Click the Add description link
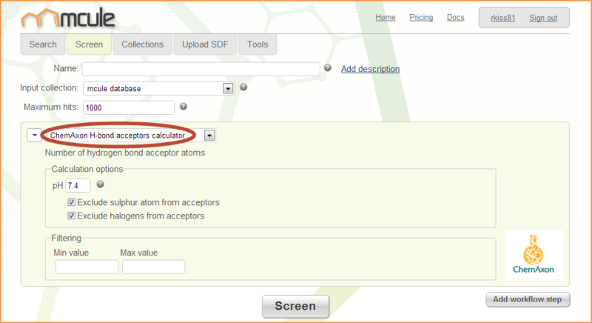 click(x=370, y=69)
